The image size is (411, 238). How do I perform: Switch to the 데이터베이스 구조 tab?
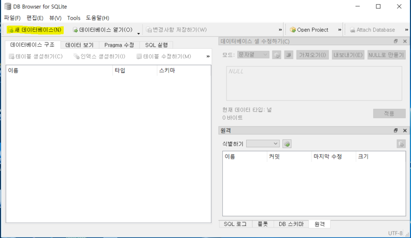click(32, 45)
